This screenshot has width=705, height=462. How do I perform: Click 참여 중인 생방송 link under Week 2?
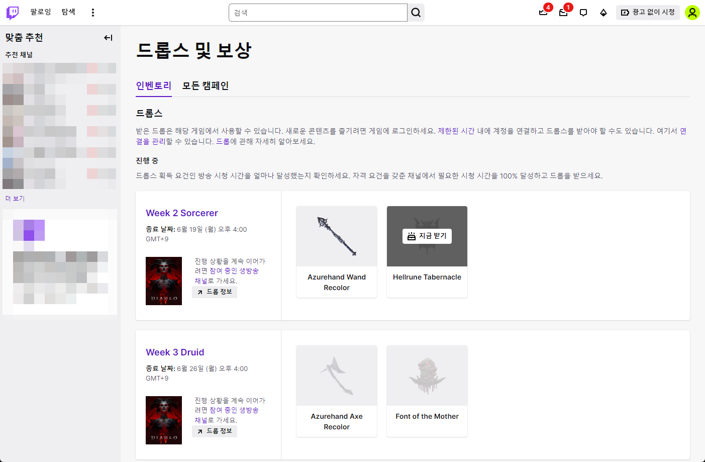(x=234, y=271)
